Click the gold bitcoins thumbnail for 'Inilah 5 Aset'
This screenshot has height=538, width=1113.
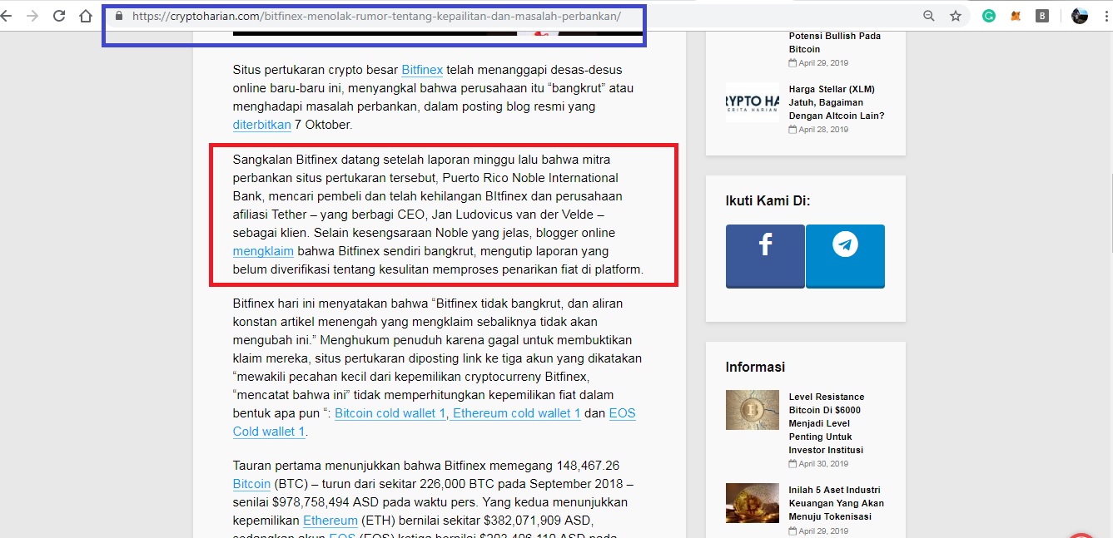[x=753, y=503]
